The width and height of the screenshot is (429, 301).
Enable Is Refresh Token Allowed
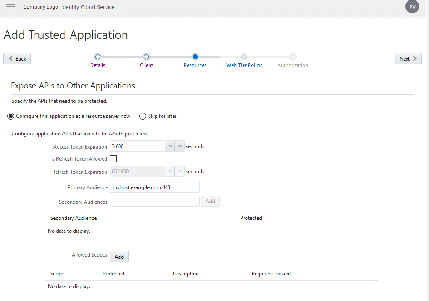(x=113, y=158)
